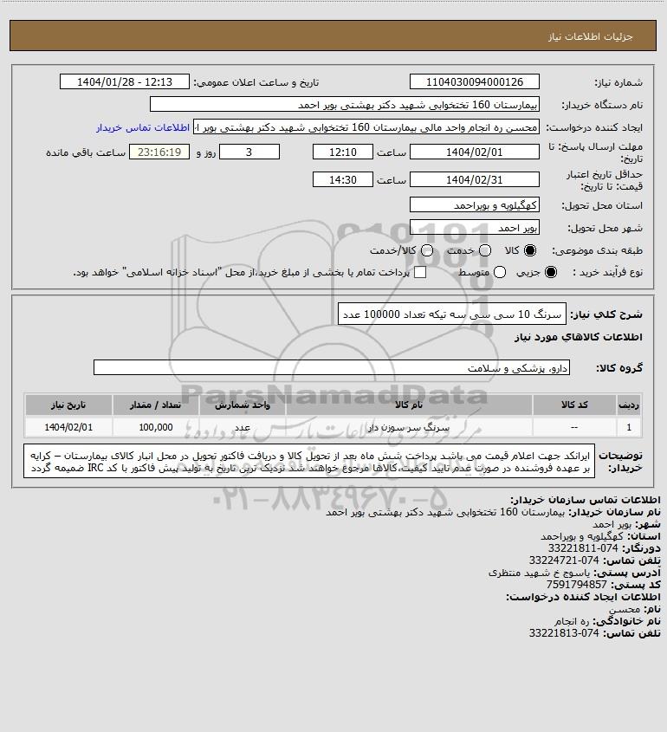667x732 pixels.
Task: Click the استان محل تحویل field
Action: click(x=474, y=205)
